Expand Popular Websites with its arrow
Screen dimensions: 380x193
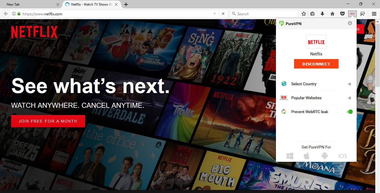(x=349, y=98)
